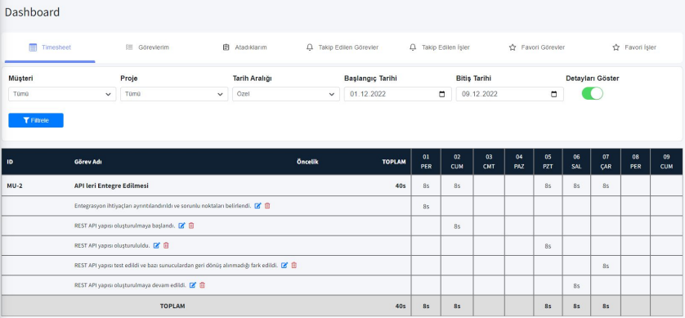Screen dimensions: 685x318
Task: Edit 'REST API yapısı oluşturulmaya başlandı' entry
Action: [181, 226]
